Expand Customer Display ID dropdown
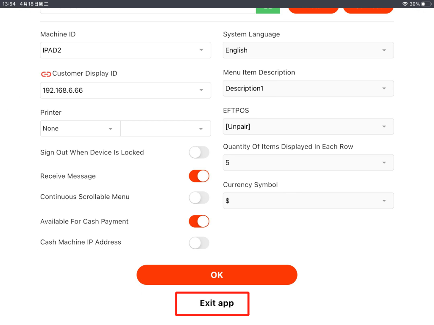This screenshot has width=434, height=325. tap(125, 91)
